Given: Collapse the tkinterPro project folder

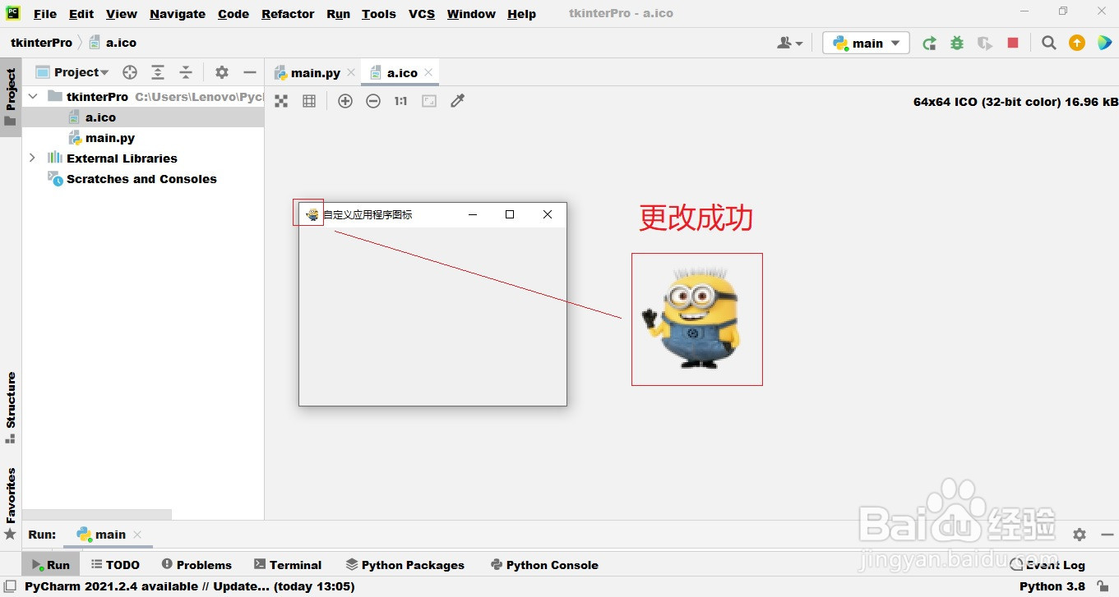Looking at the screenshot, I should (x=33, y=97).
